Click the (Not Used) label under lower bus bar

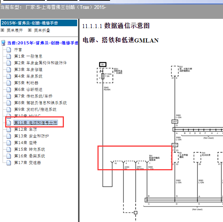click(198, 209)
